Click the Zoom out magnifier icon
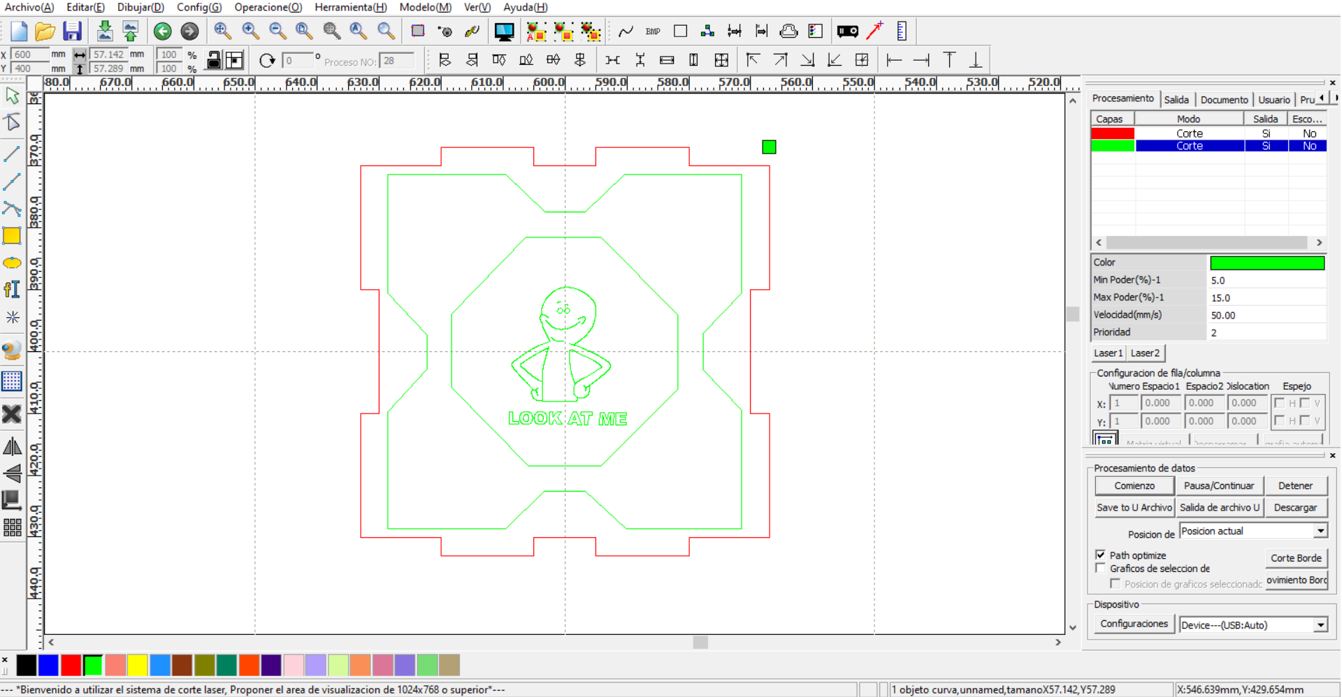Viewport: 1342px width, 697px height. 277,31
